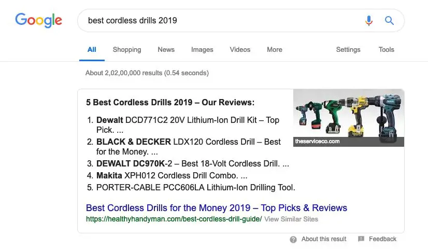Open the cordless drills thumbnail image
This screenshot has height=251, width=428.
(349, 118)
